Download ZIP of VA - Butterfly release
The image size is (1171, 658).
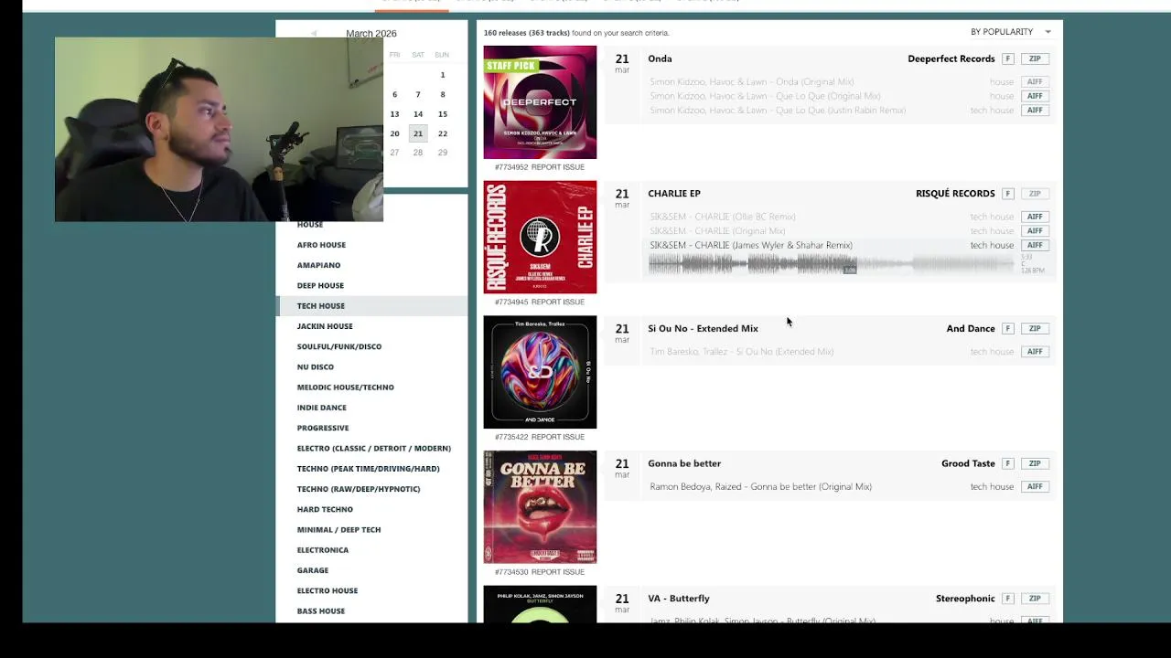1035,600
